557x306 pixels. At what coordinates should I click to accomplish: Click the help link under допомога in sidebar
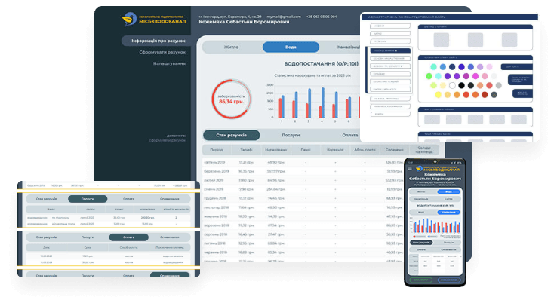(x=167, y=140)
